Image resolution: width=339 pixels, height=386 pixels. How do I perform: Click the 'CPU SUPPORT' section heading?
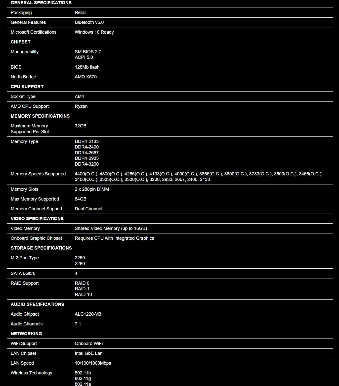coord(27,87)
